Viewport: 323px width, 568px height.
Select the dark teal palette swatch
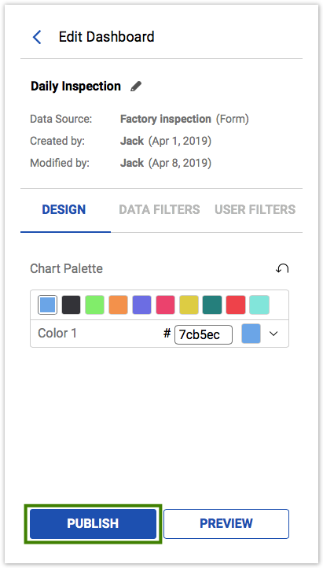point(212,304)
